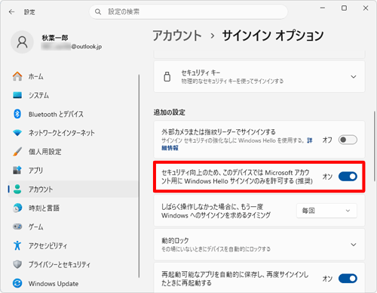
Task: Open 個人用設定 settings
Action: point(73,152)
